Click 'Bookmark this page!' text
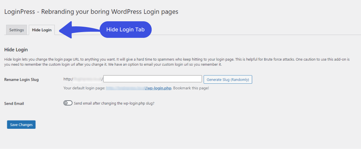This screenshot has height=149, width=361. pos(191,88)
